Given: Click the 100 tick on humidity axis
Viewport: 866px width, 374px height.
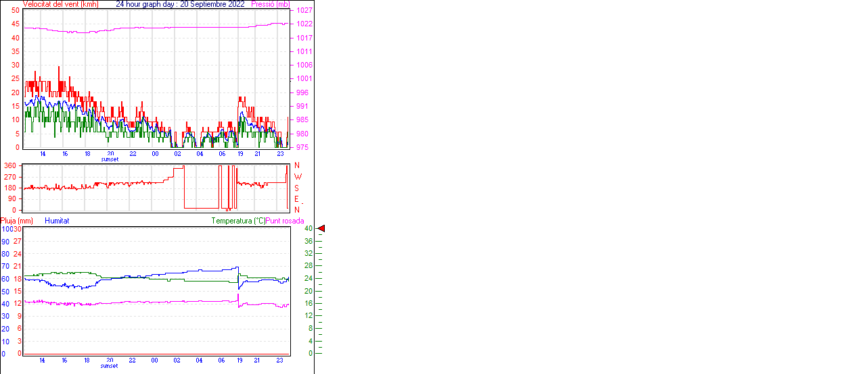Looking at the screenshot, I should point(7,230).
